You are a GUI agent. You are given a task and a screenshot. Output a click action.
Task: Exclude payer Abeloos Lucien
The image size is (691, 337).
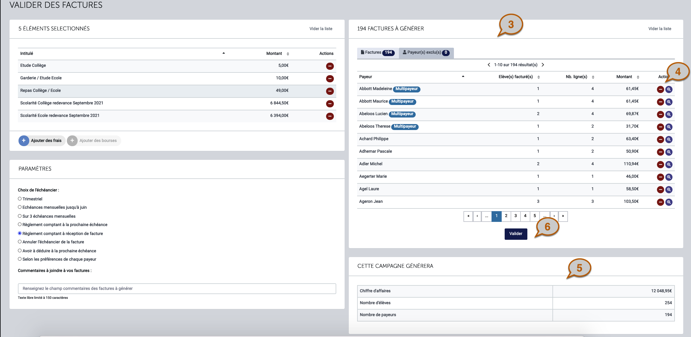pyautogui.click(x=660, y=114)
